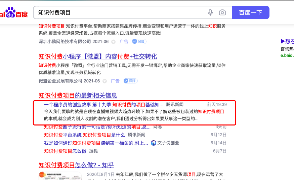Open 知识付费项目的最新相关信息 heading link

click(78, 95)
